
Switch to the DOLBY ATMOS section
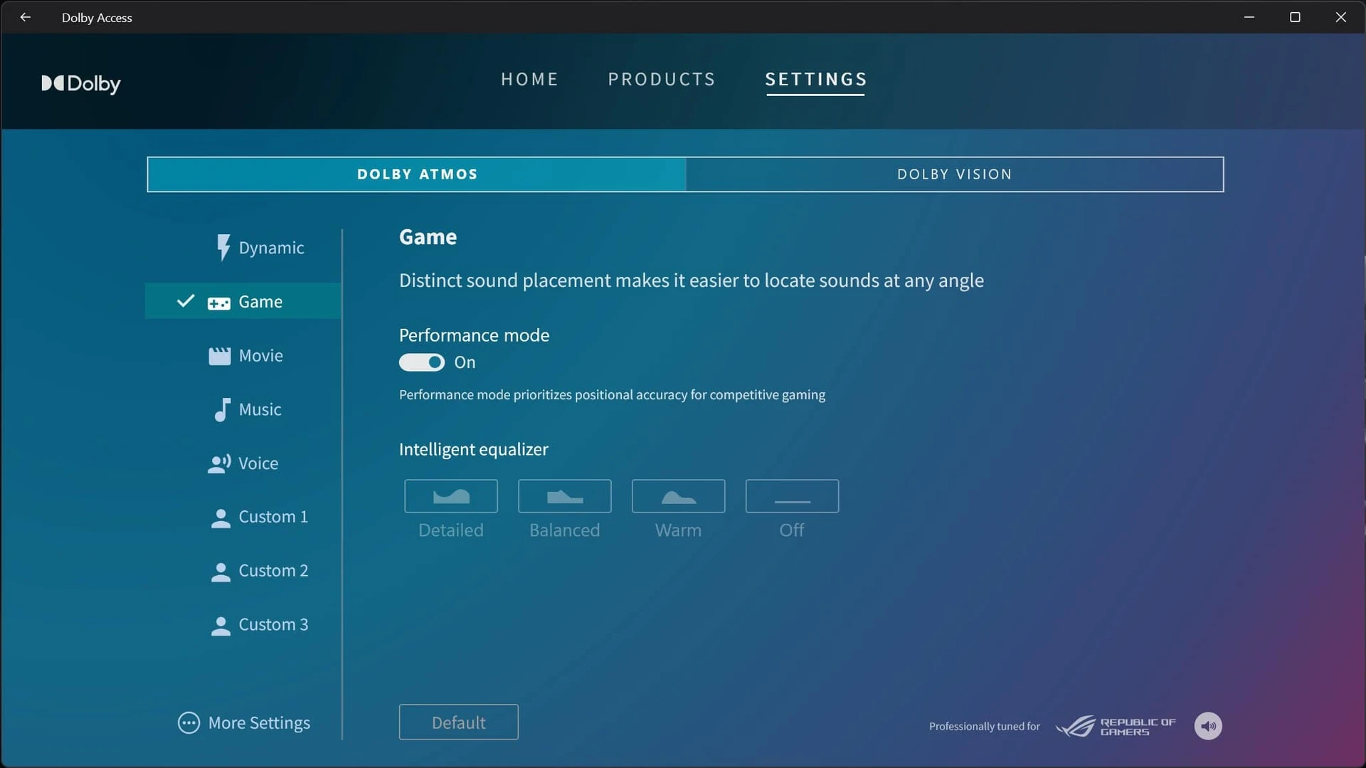click(x=417, y=174)
